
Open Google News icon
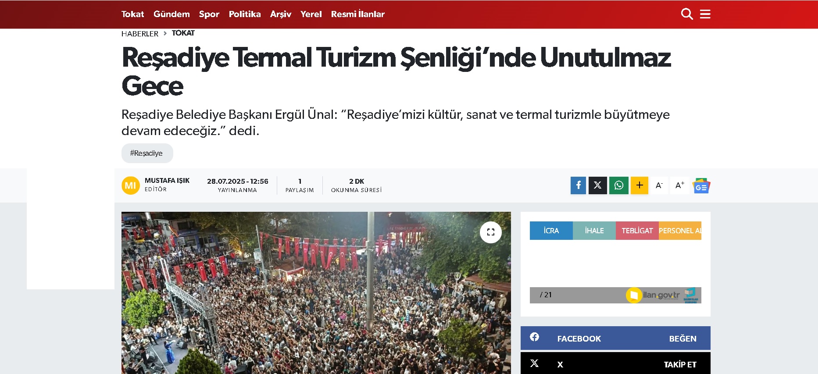pos(701,186)
